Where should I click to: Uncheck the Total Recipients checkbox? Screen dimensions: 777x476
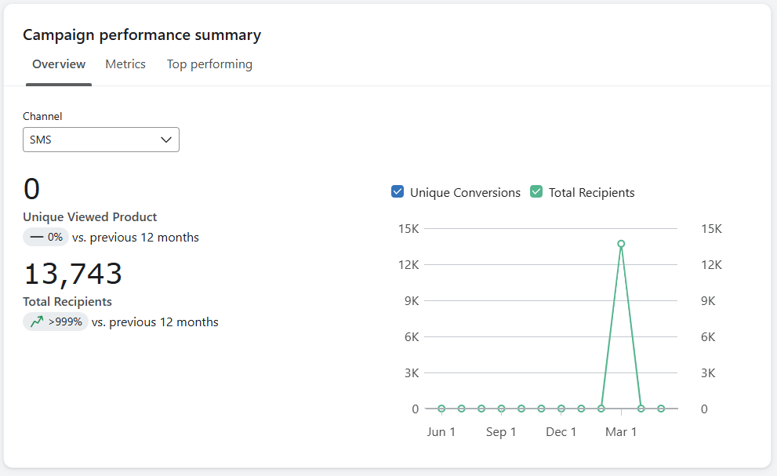click(x=536, y=192)
